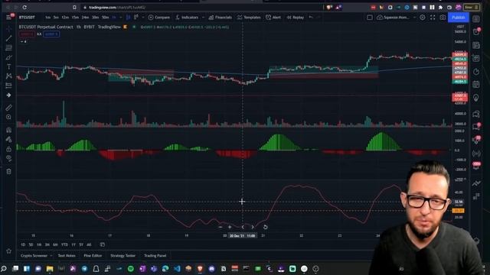Click the chart zoom out minus control
The height and width of the screenshot is (275, 490).
pyautogui.click(x=220, y=228)
